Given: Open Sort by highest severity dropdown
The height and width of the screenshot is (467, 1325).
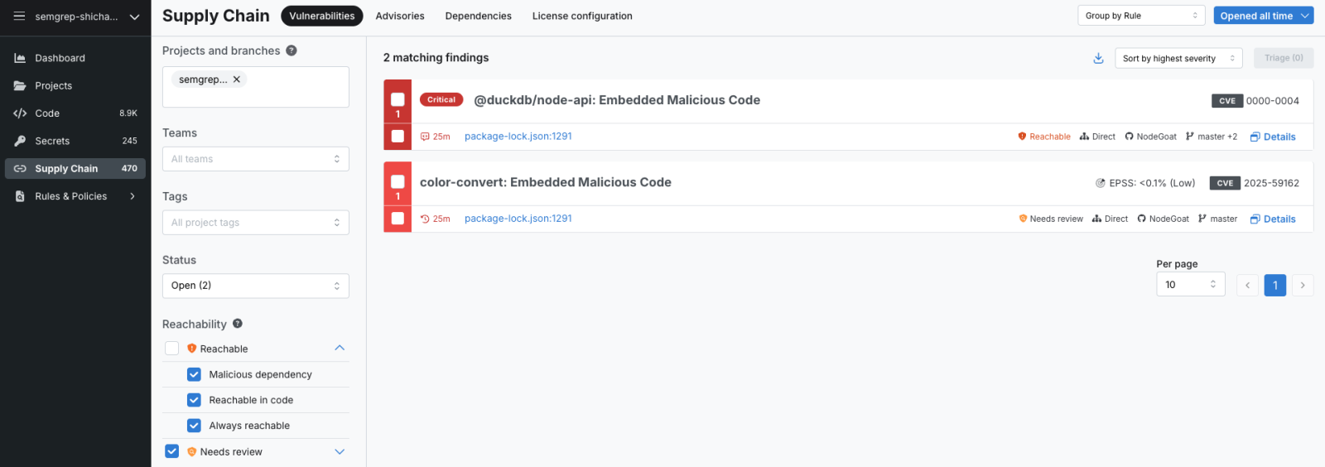Looking at the screenshot, I should [x=1178, y=58].
